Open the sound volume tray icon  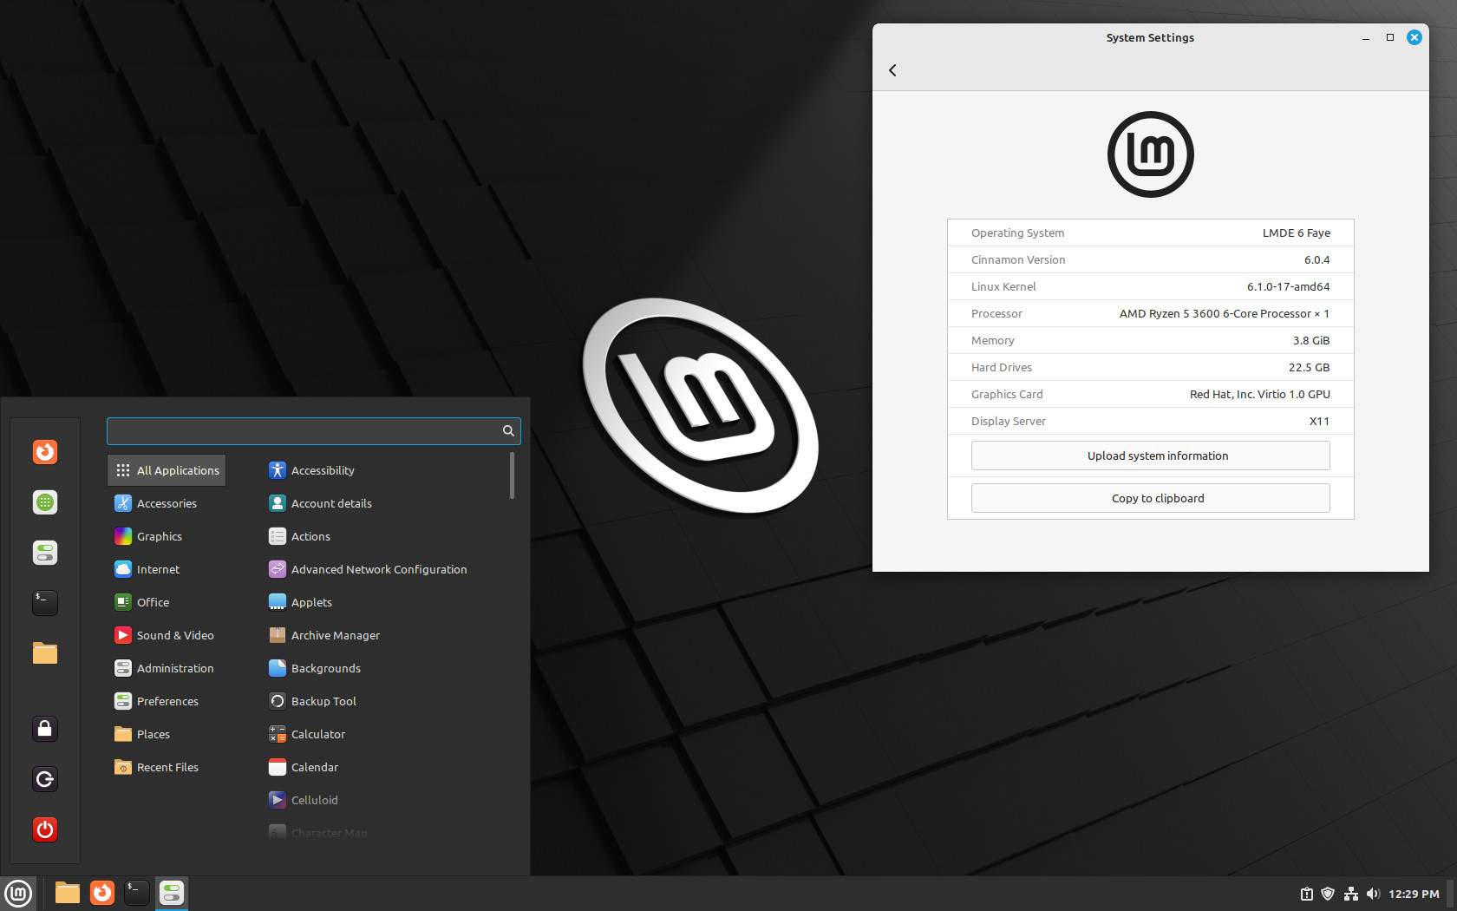point(1373,894)
